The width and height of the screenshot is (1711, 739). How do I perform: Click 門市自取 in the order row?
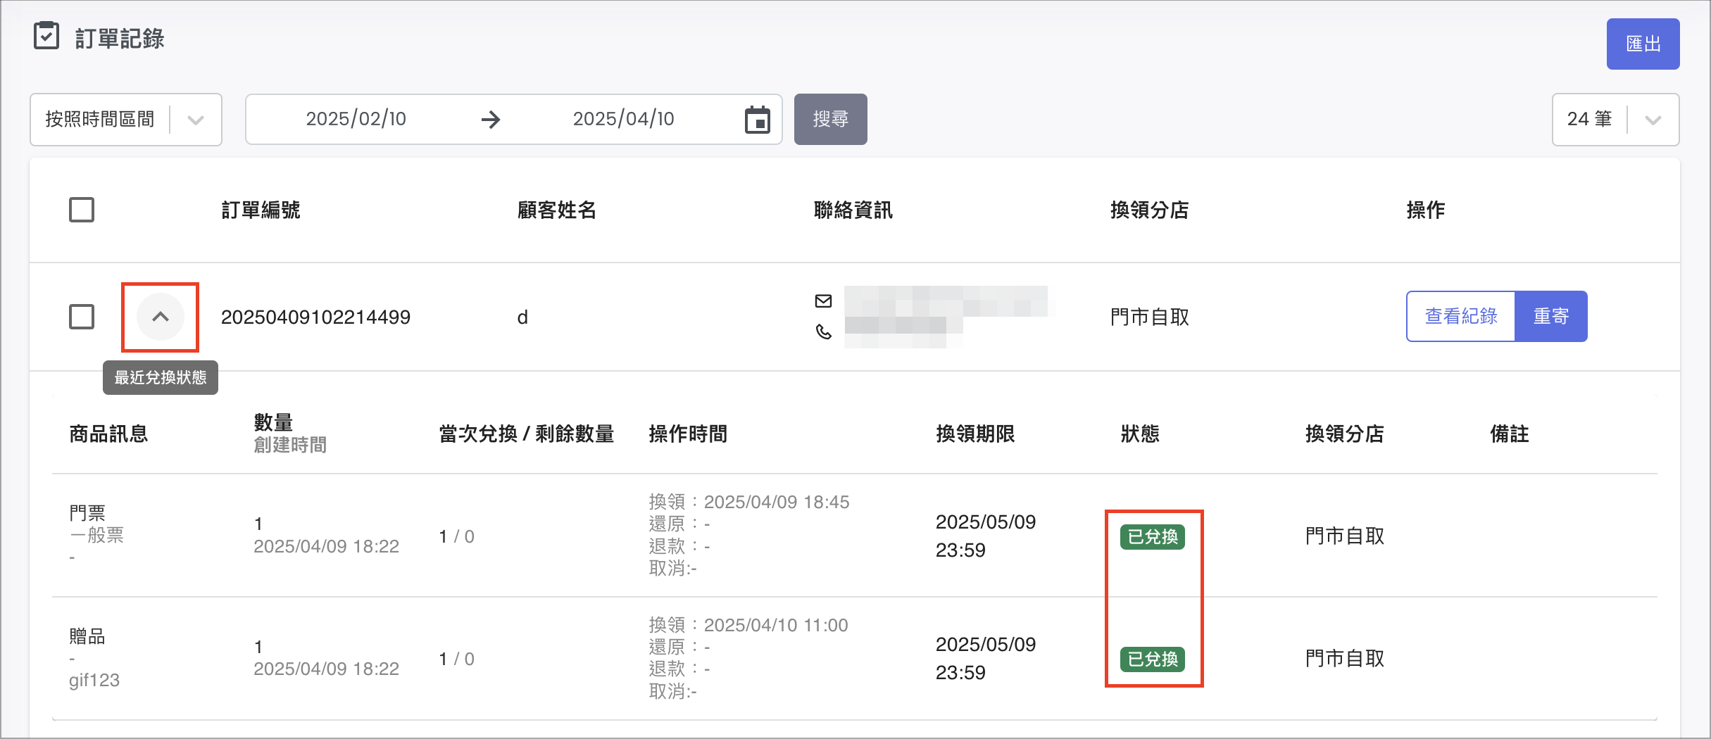click(x=1150, y=317)
